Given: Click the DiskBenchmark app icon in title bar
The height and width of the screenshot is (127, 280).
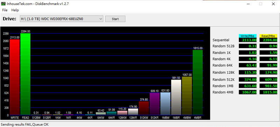Looking at the screenshot, I should tap(3, 4).
